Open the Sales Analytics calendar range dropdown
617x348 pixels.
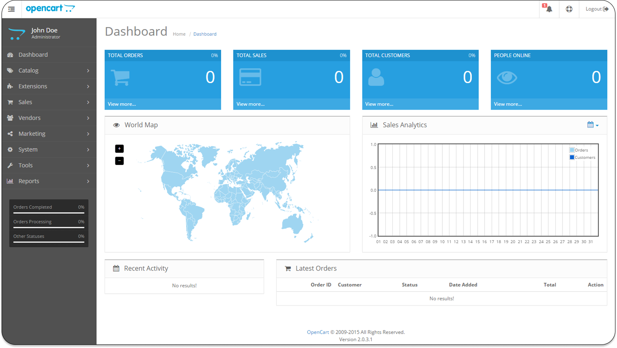click(592, 125)
